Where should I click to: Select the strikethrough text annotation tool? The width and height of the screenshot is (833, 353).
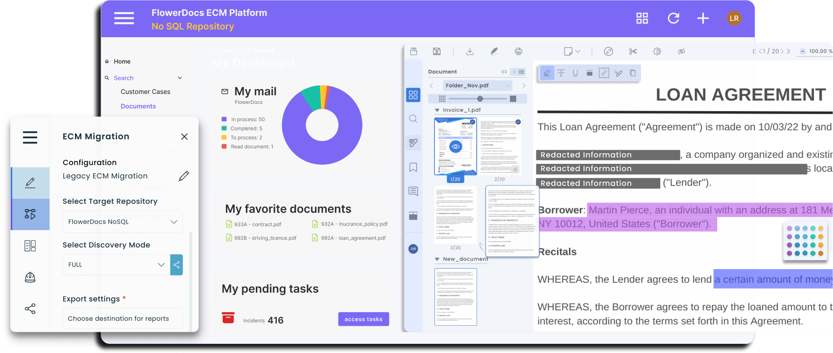[x=561, y=73]
